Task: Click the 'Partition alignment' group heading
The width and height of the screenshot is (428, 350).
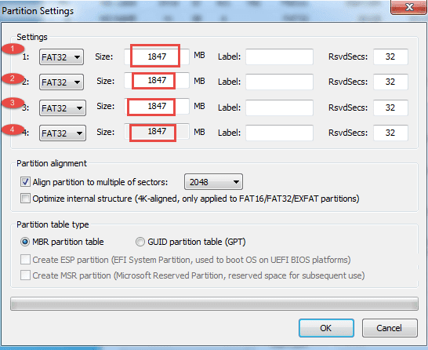Action: pyautogui.click(x=52, y=163)
